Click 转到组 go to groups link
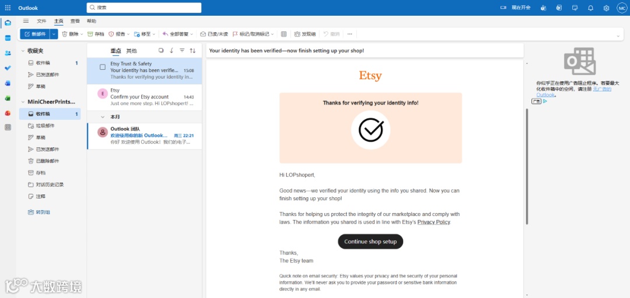Image resolution: width=630 pixels, height=298 pixels. point(39,212)
